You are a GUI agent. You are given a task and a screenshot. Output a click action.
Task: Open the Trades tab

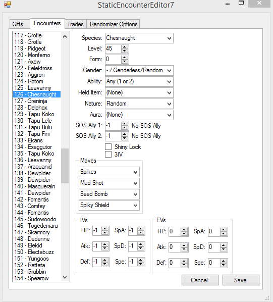pyautogui.click(x=75, y=24)
